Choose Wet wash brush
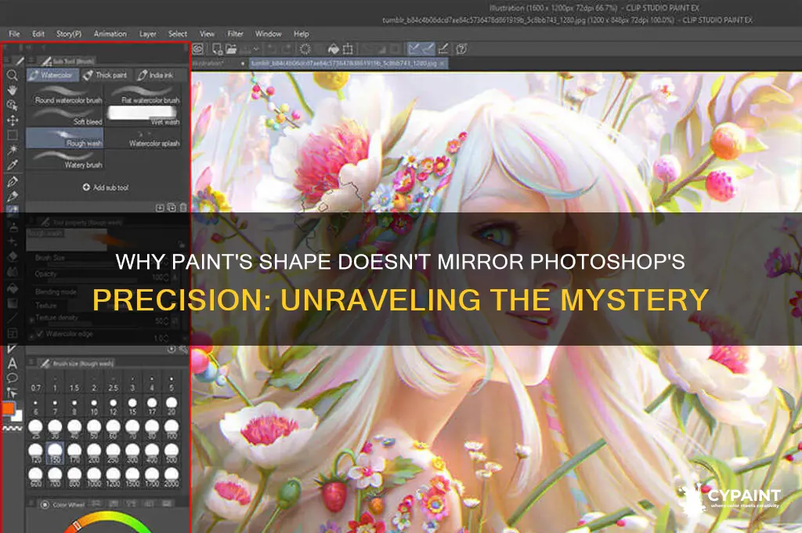The height and width of the screenshot is (533, 802). click(x=144, y=117)
